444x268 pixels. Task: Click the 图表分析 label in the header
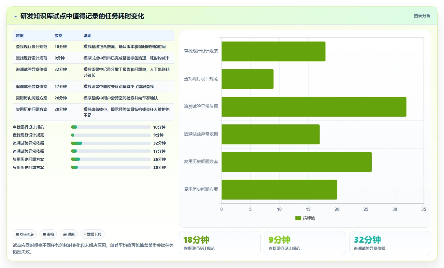[x=422, y=16]
